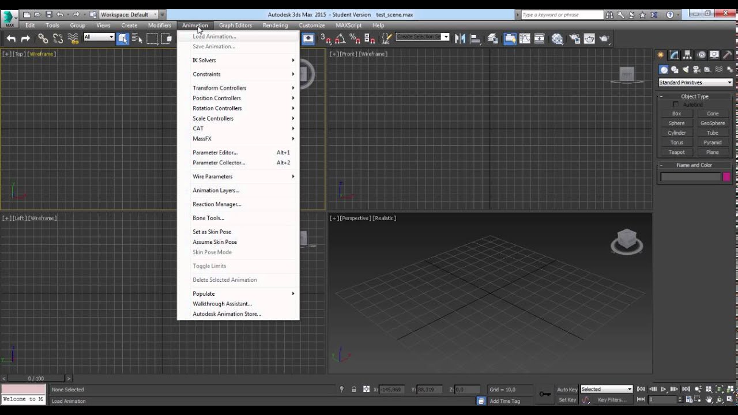Open Render Setup teapot icon
The width and height of the screenshot is (738, 415).
pos(575,39)
